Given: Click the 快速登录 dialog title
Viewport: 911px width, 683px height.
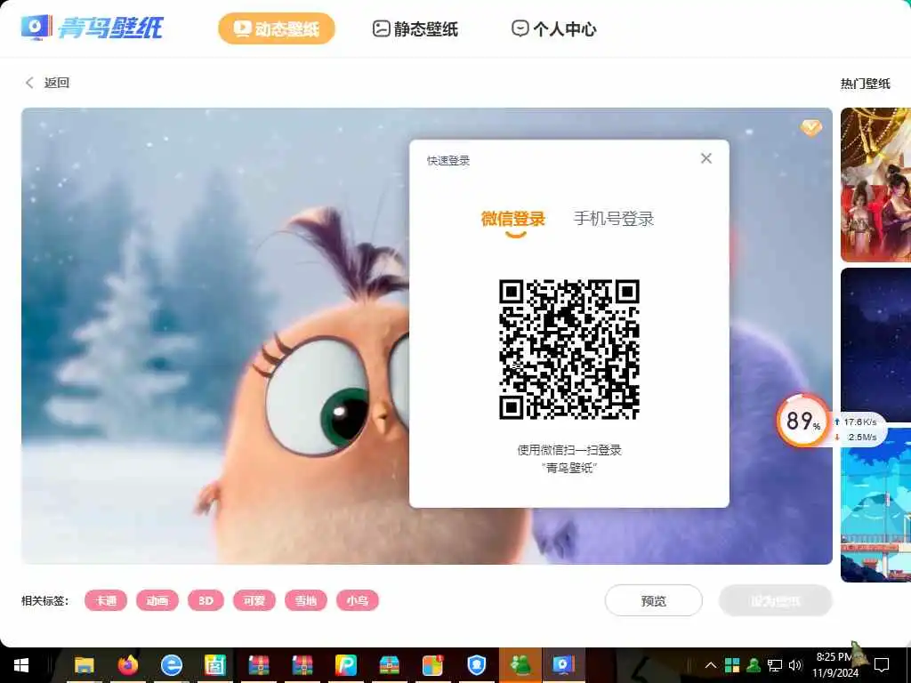Looking at the screenshot, I should 448,161.
